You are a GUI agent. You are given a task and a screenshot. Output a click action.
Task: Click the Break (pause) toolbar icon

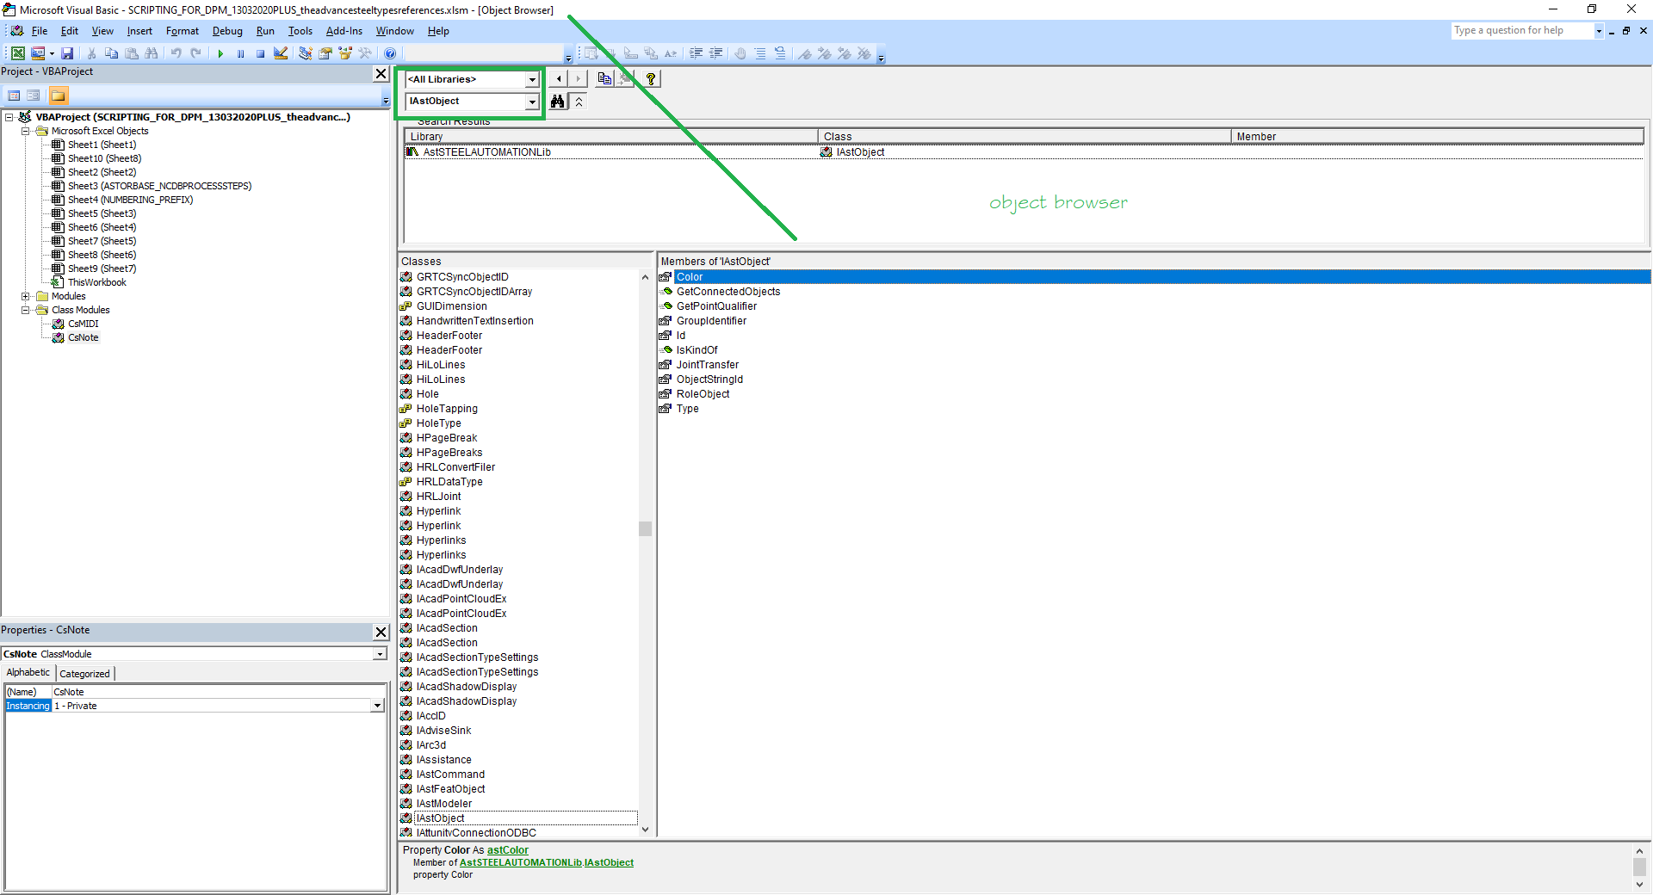241,52
